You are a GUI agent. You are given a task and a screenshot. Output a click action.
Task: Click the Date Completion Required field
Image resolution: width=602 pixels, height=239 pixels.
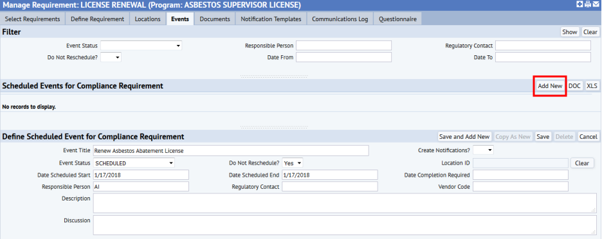(x=520, y=175)
